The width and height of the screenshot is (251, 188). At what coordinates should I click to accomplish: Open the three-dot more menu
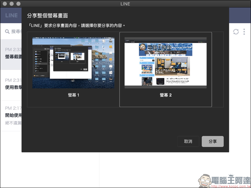point(244,32)
